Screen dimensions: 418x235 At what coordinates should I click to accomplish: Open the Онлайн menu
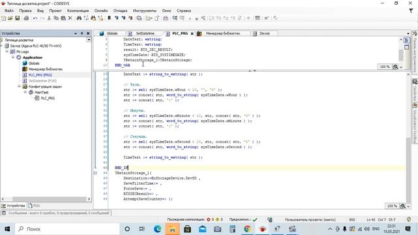tap(101, 10)
